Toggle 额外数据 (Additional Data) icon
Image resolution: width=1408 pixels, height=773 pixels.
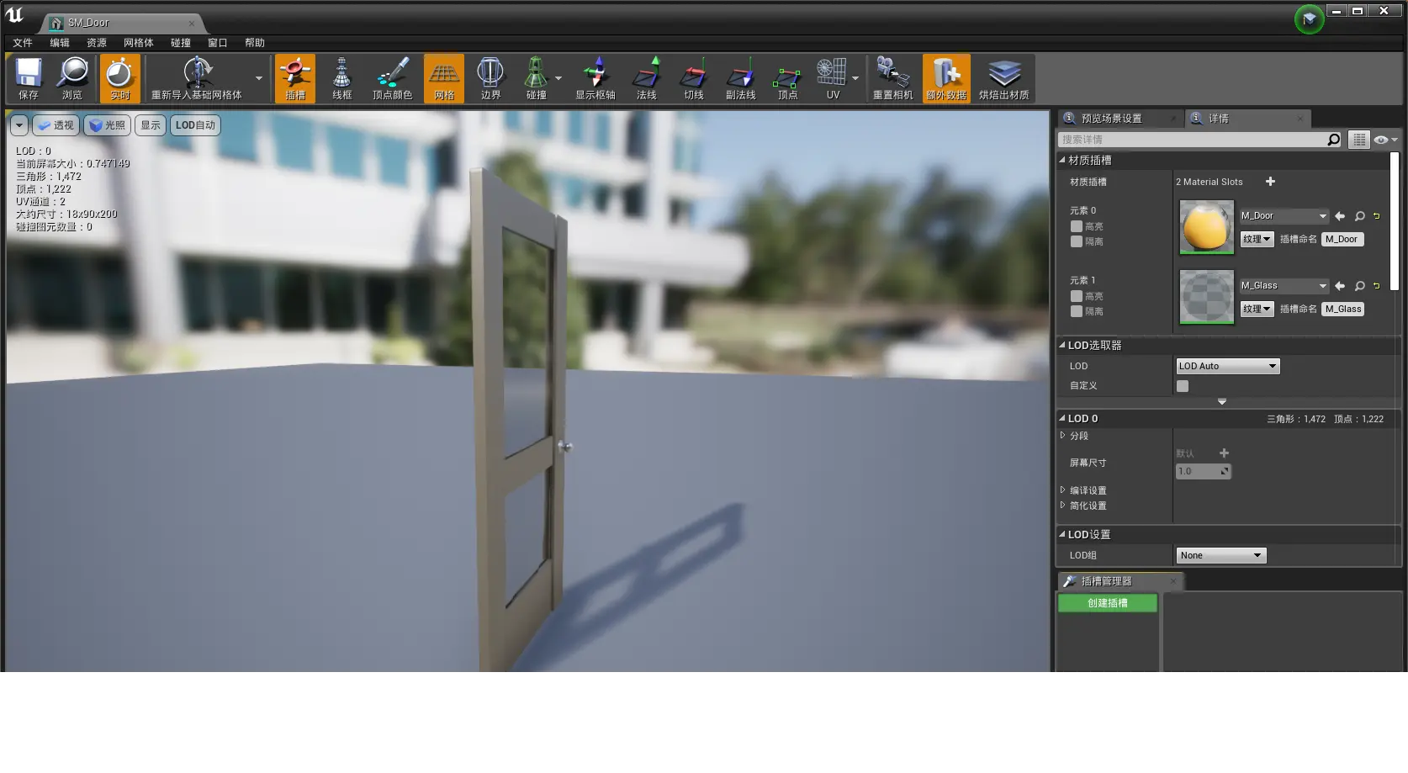[946, 79]
